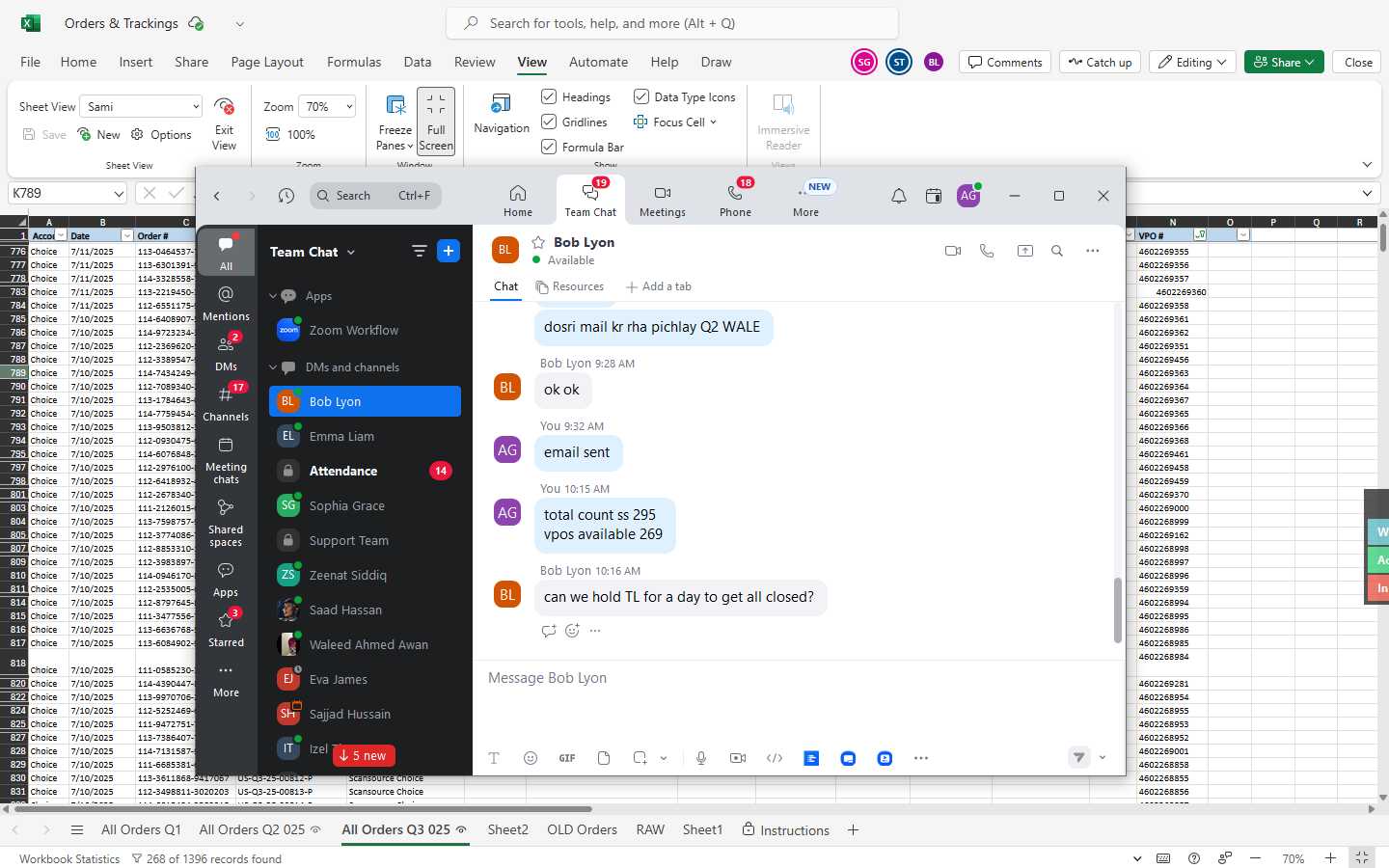
Task: Open the Zoom 70% dropdown in ribbon
Action: coord(328,106)
